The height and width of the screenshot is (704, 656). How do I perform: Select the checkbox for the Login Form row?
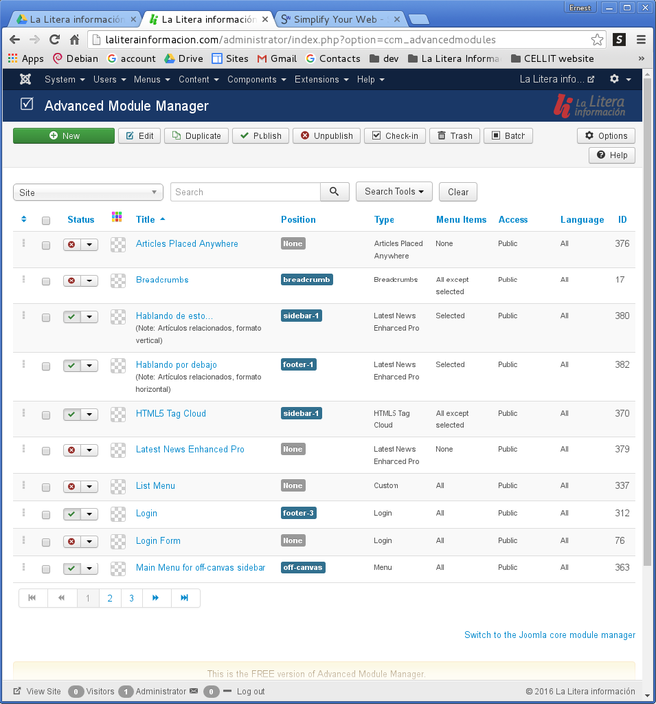(46, 542)
